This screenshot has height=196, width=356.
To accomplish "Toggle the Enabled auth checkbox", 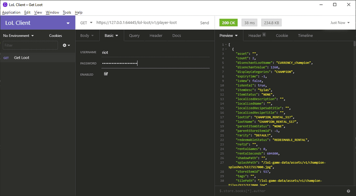I will click(106, 74).
